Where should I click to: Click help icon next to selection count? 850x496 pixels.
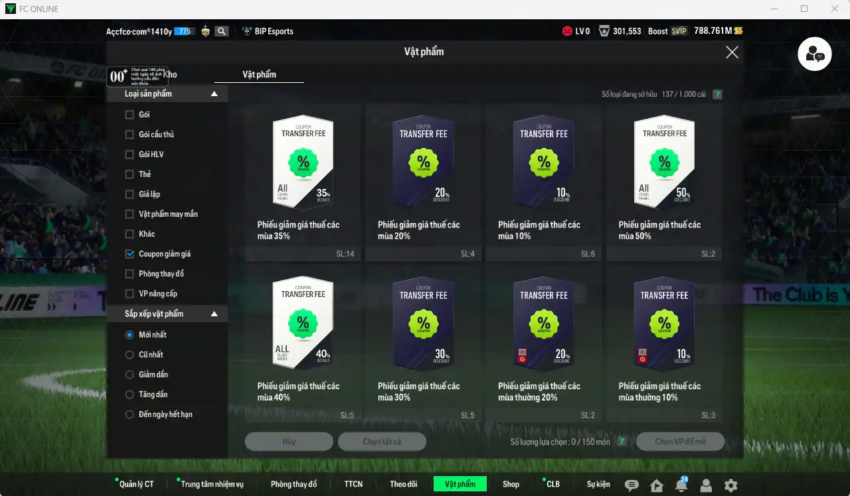[x=622, y=442]
